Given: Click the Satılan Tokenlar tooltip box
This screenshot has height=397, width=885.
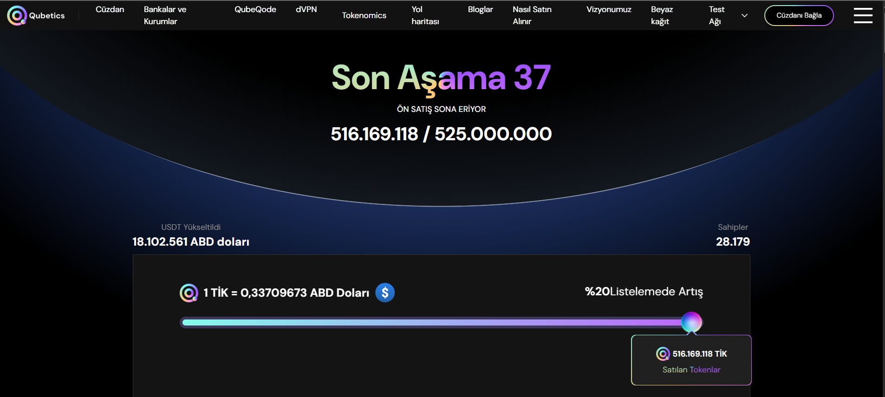Looking at the screenshot, I should pyautogui.click(x=691, y=360).
